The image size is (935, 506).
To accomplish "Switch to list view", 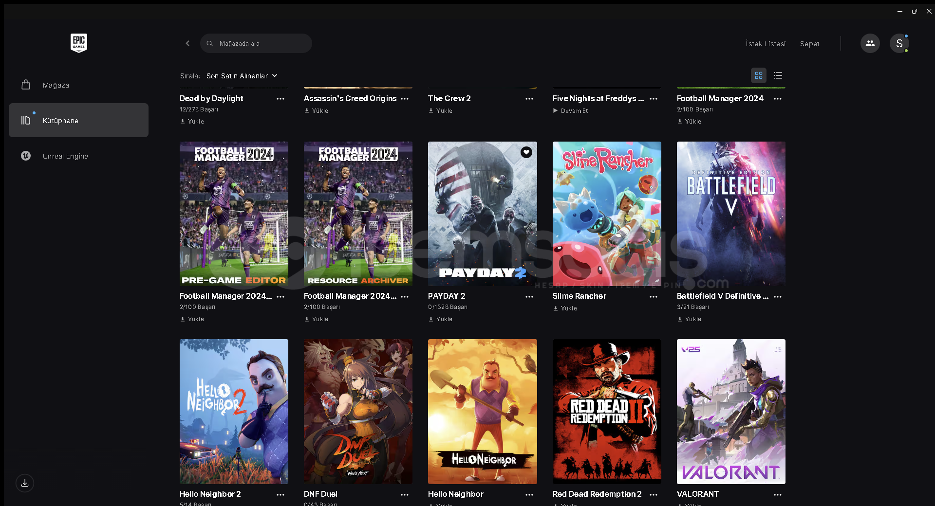I will [778, 75].
